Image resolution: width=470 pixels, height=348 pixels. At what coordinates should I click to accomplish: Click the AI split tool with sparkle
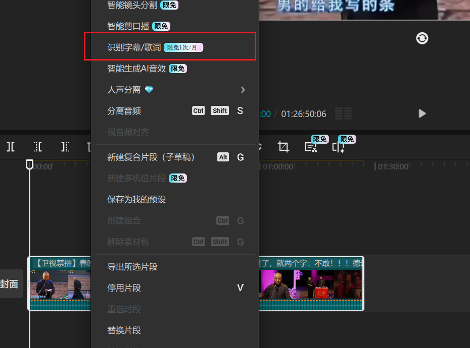tap(338, 147)
